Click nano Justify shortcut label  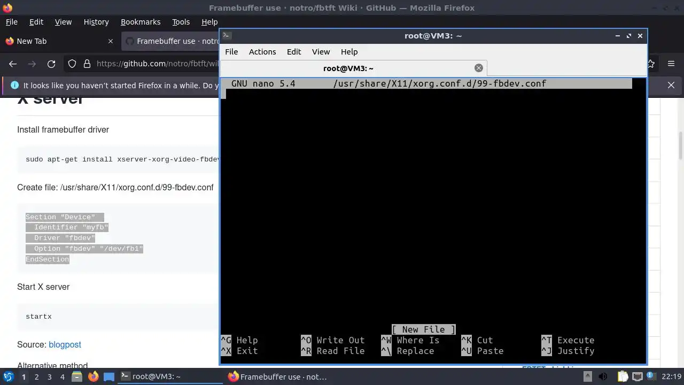pos(576,351)
